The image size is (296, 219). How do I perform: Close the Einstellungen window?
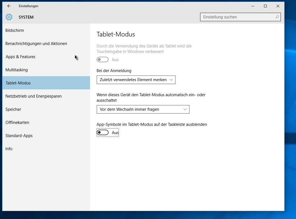tap(278, 6)
